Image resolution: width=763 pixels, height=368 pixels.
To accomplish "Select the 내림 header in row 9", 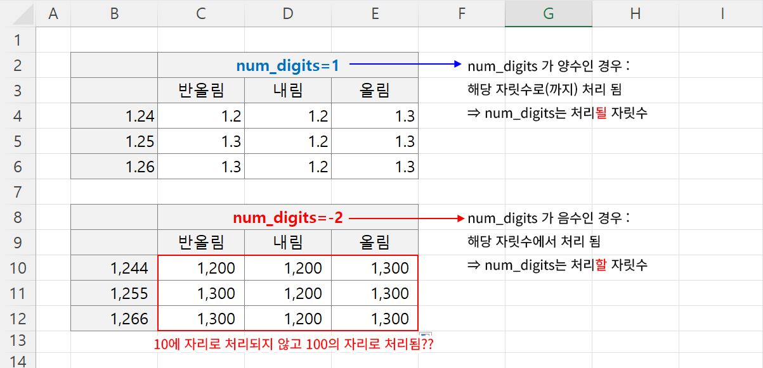I will [288, 243].
